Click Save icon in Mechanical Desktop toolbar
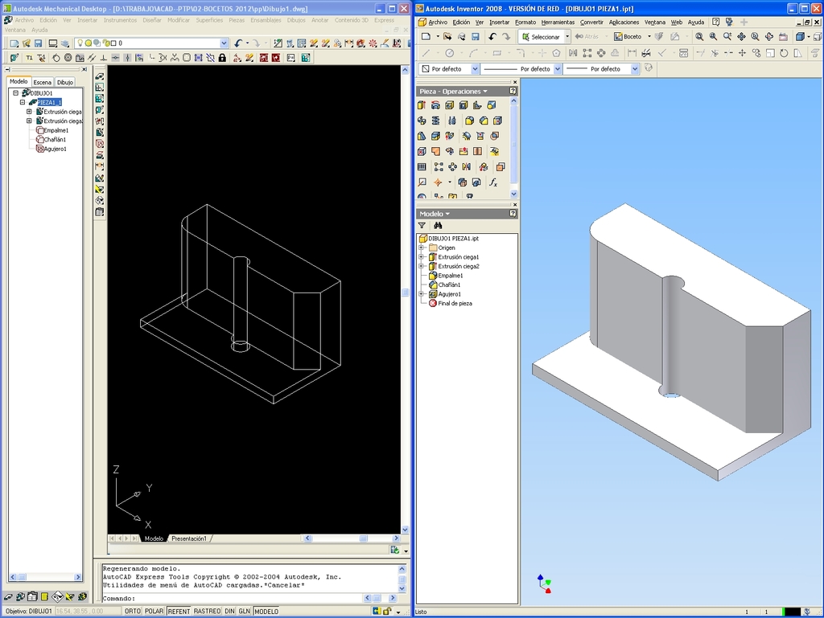The height and width of the screenshot is (618, 824). coord(39,43)
